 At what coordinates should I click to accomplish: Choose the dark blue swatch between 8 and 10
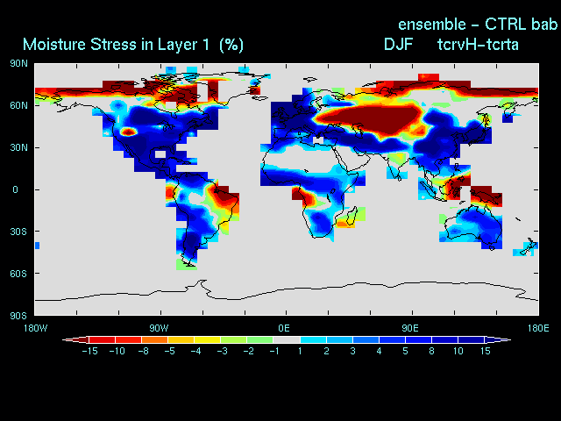tap(444, 339)
